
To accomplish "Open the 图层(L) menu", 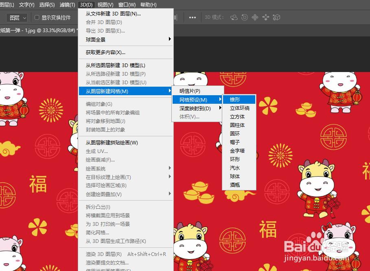I will click(7, 5).
